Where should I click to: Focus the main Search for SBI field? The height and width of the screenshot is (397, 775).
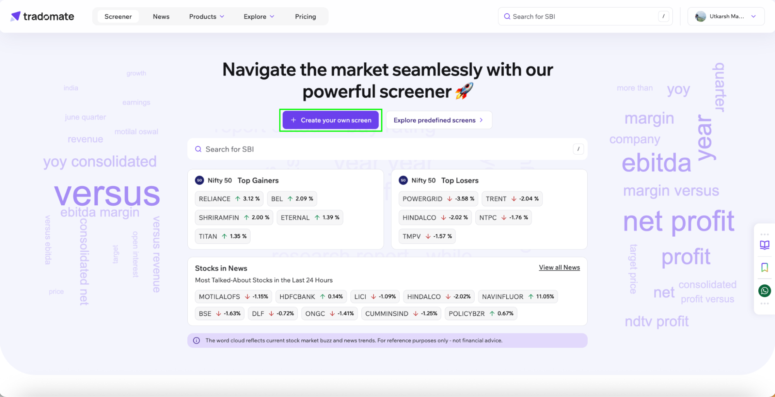(387, 149)
